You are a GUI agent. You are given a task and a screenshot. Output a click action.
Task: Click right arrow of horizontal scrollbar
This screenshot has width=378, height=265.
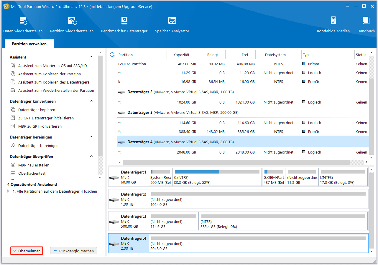(367, 162)
